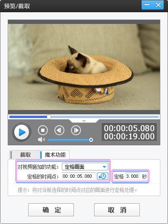Click the volume slider knob
Screen dimensions: 168x224
(x=91, y=140)
